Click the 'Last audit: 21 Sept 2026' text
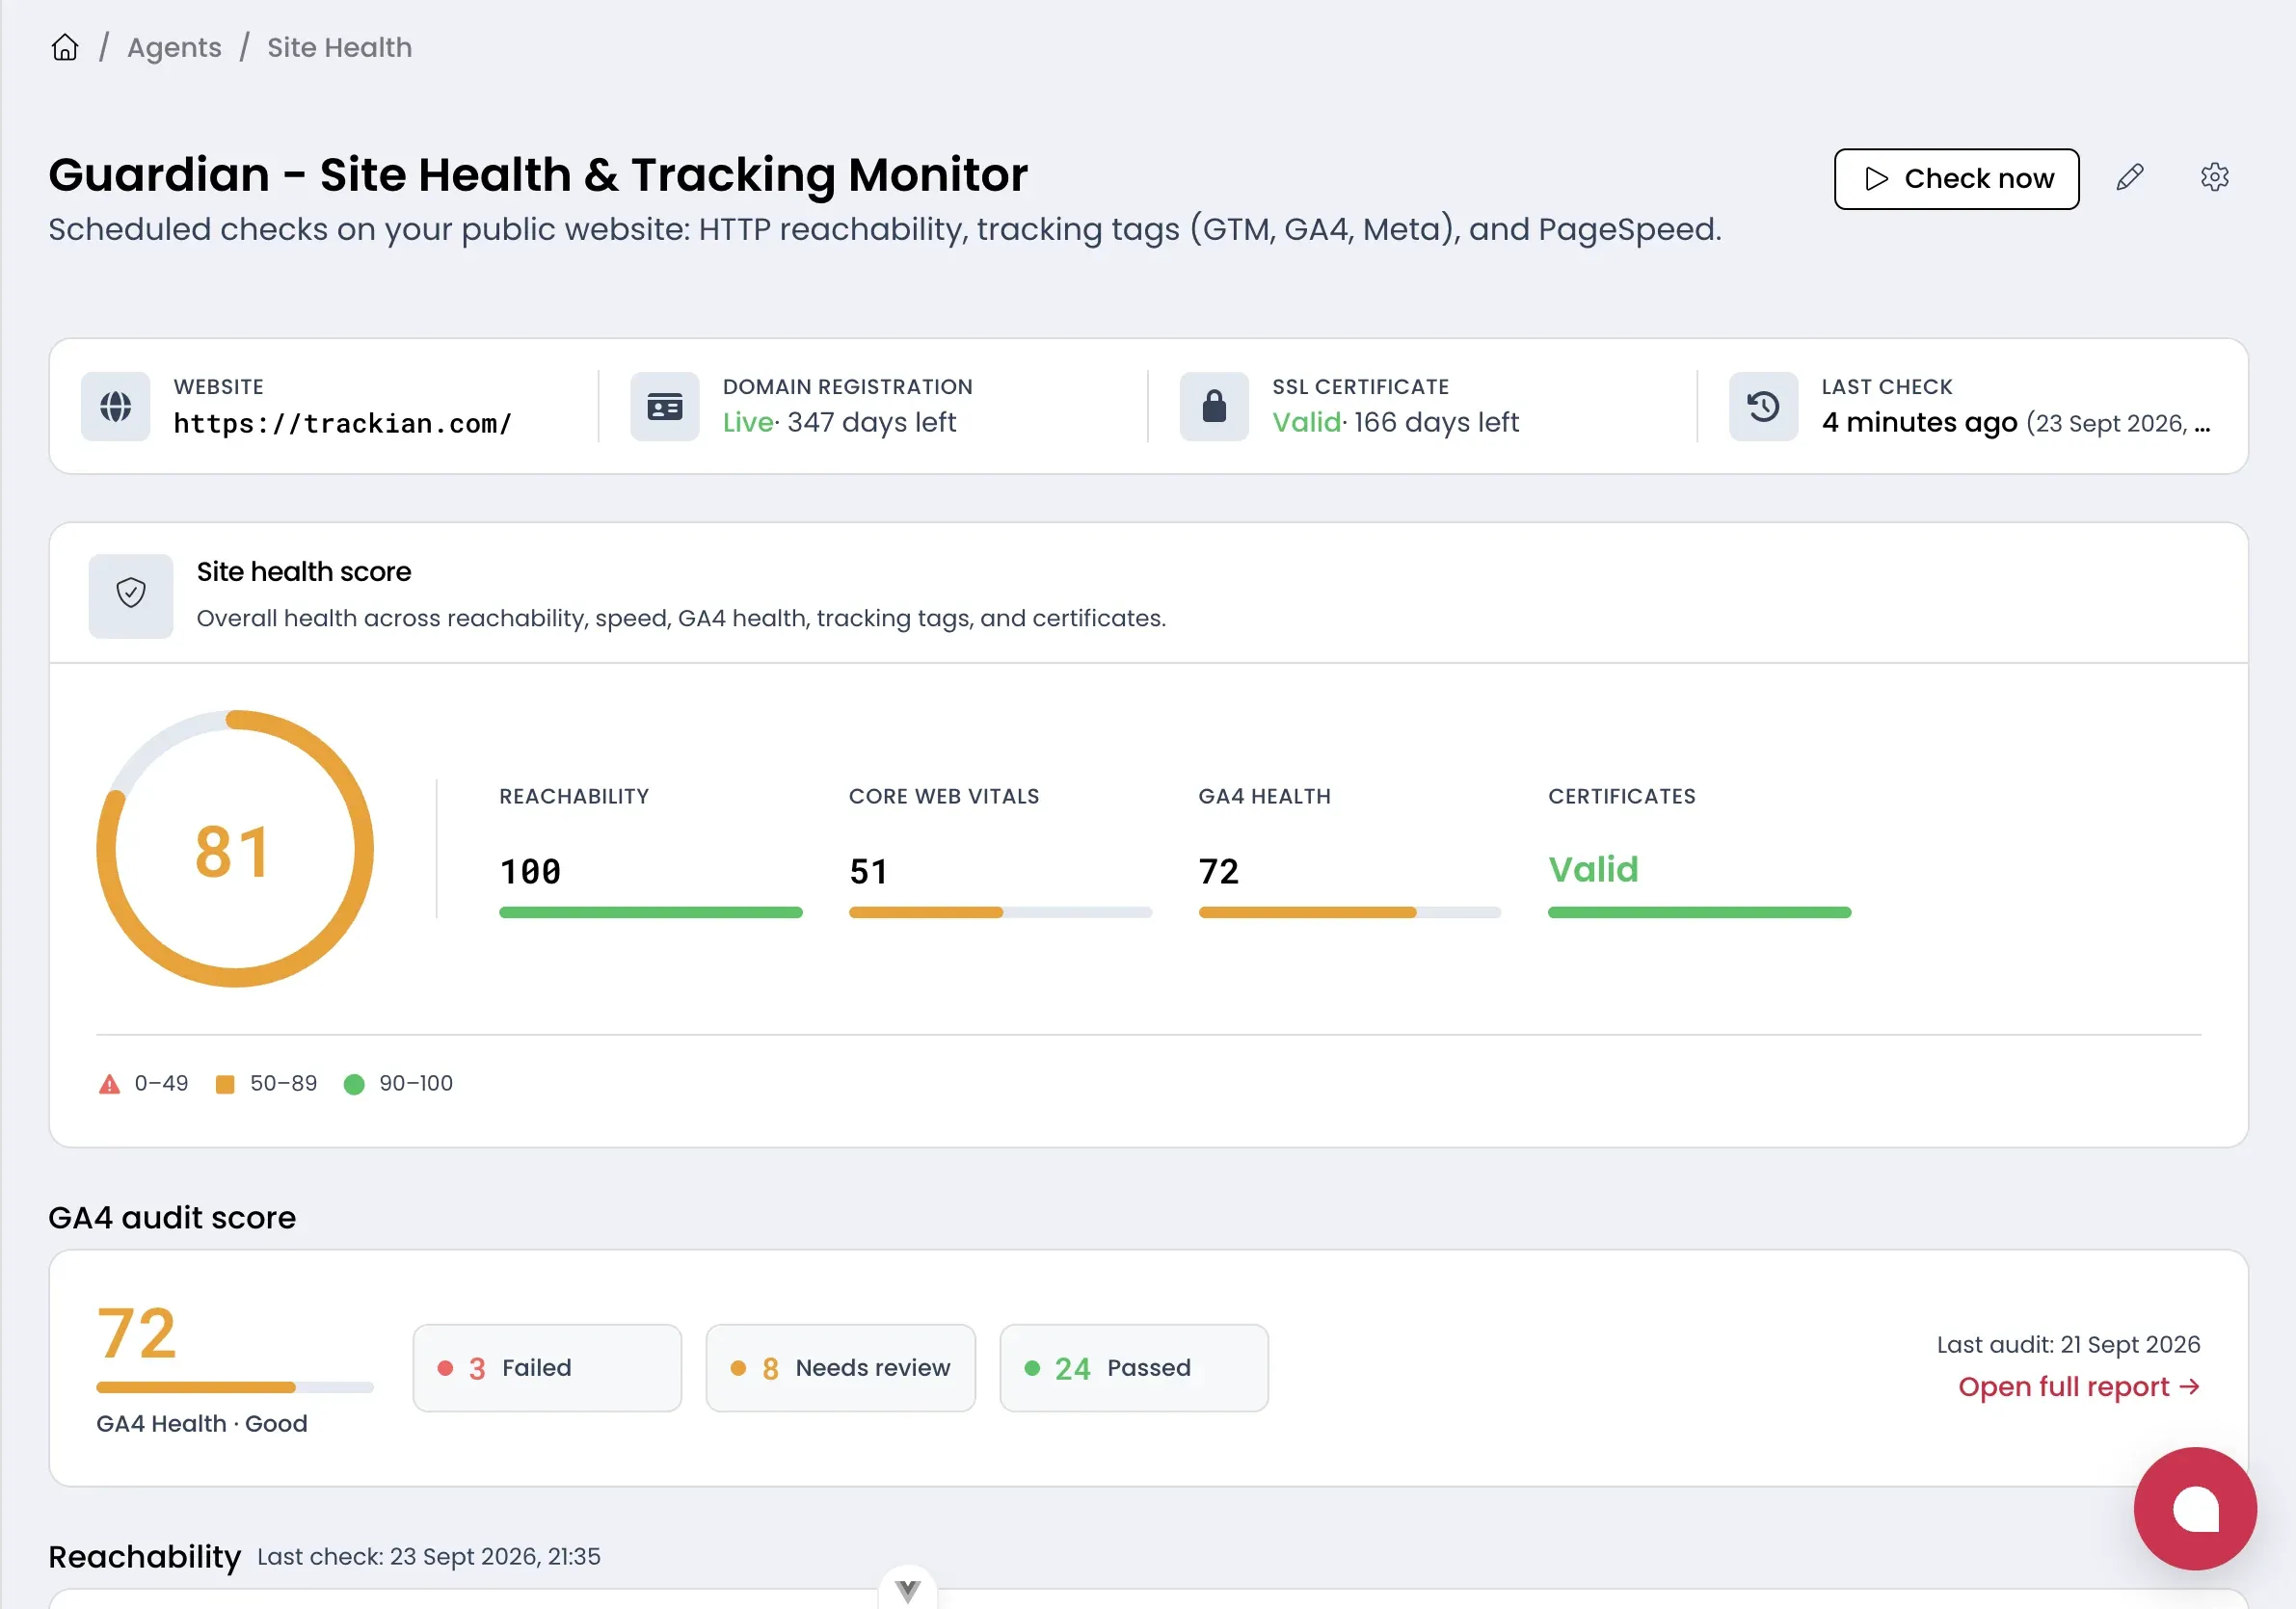This screenshot has width=2296, height=1609. tap(2068, 1345)
